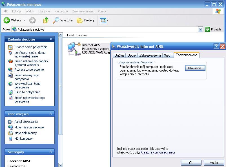Cancel the dialog with Anuluj
The width and height of the screenshot is (226, 167).
[x=214, y=163]
